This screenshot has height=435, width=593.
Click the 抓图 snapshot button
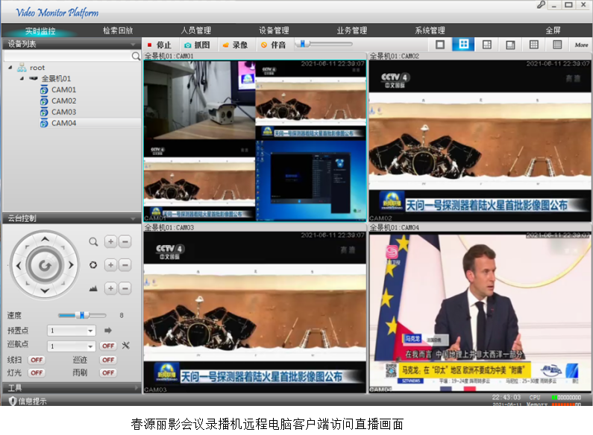[197, 45]
